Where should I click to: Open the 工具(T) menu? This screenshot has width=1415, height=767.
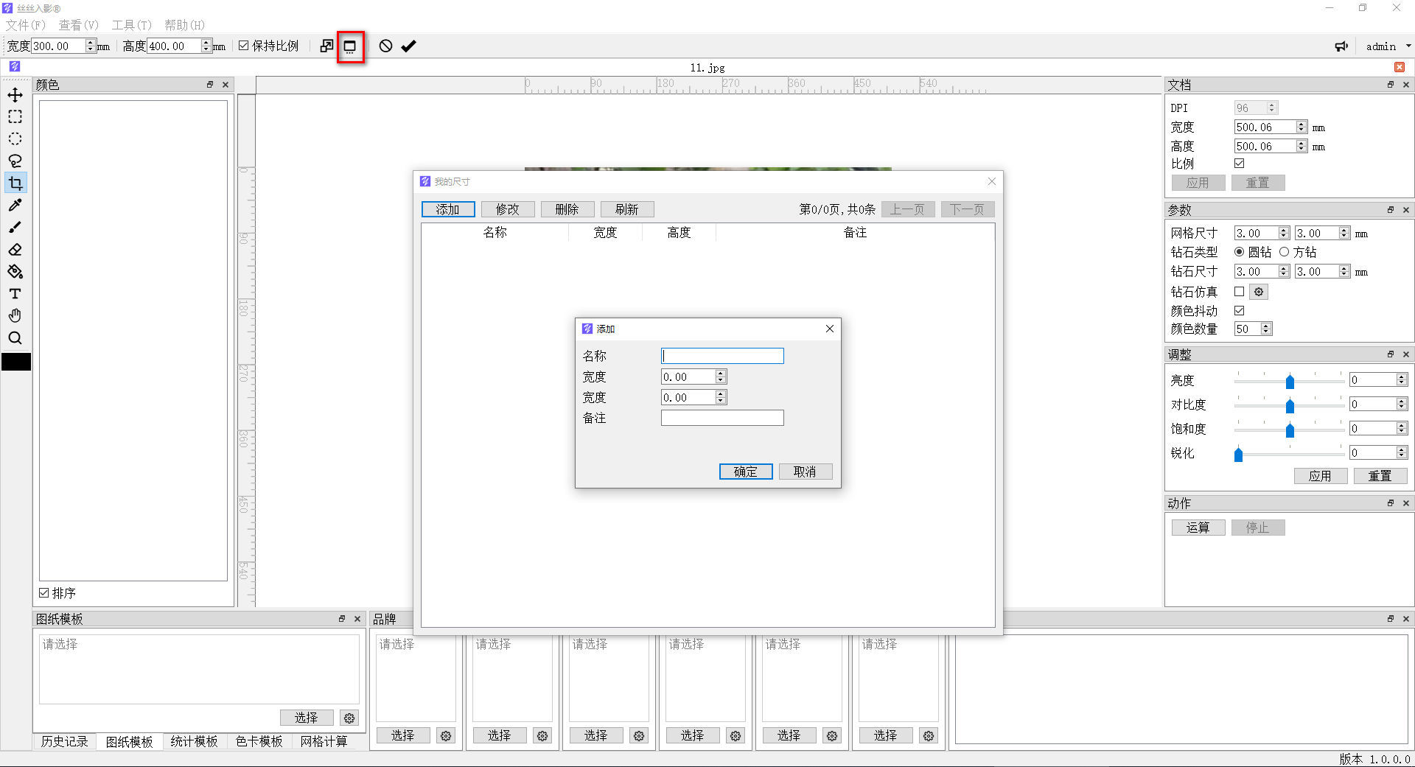pos(131,25)
